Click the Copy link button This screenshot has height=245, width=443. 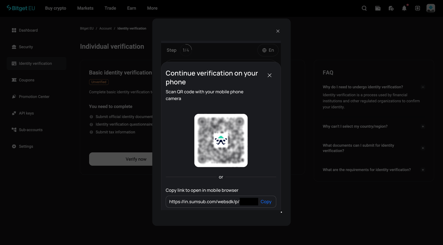click(x=266, y=202)
